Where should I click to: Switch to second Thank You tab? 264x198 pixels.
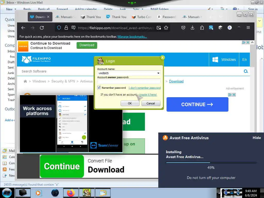coord(116,17)
